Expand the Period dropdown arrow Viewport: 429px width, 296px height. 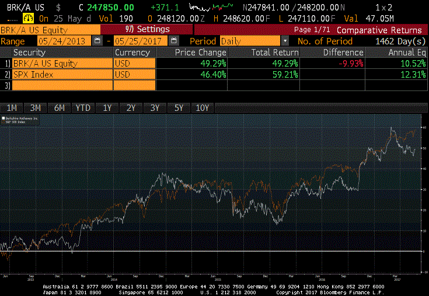(x=285, y=41)
